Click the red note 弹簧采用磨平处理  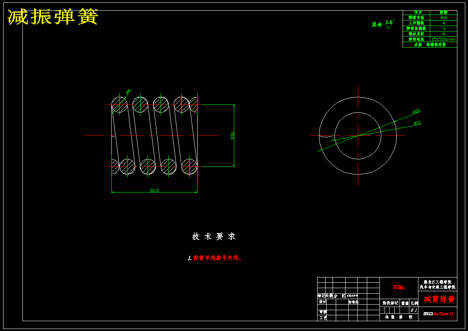click(x=217, y=258)
